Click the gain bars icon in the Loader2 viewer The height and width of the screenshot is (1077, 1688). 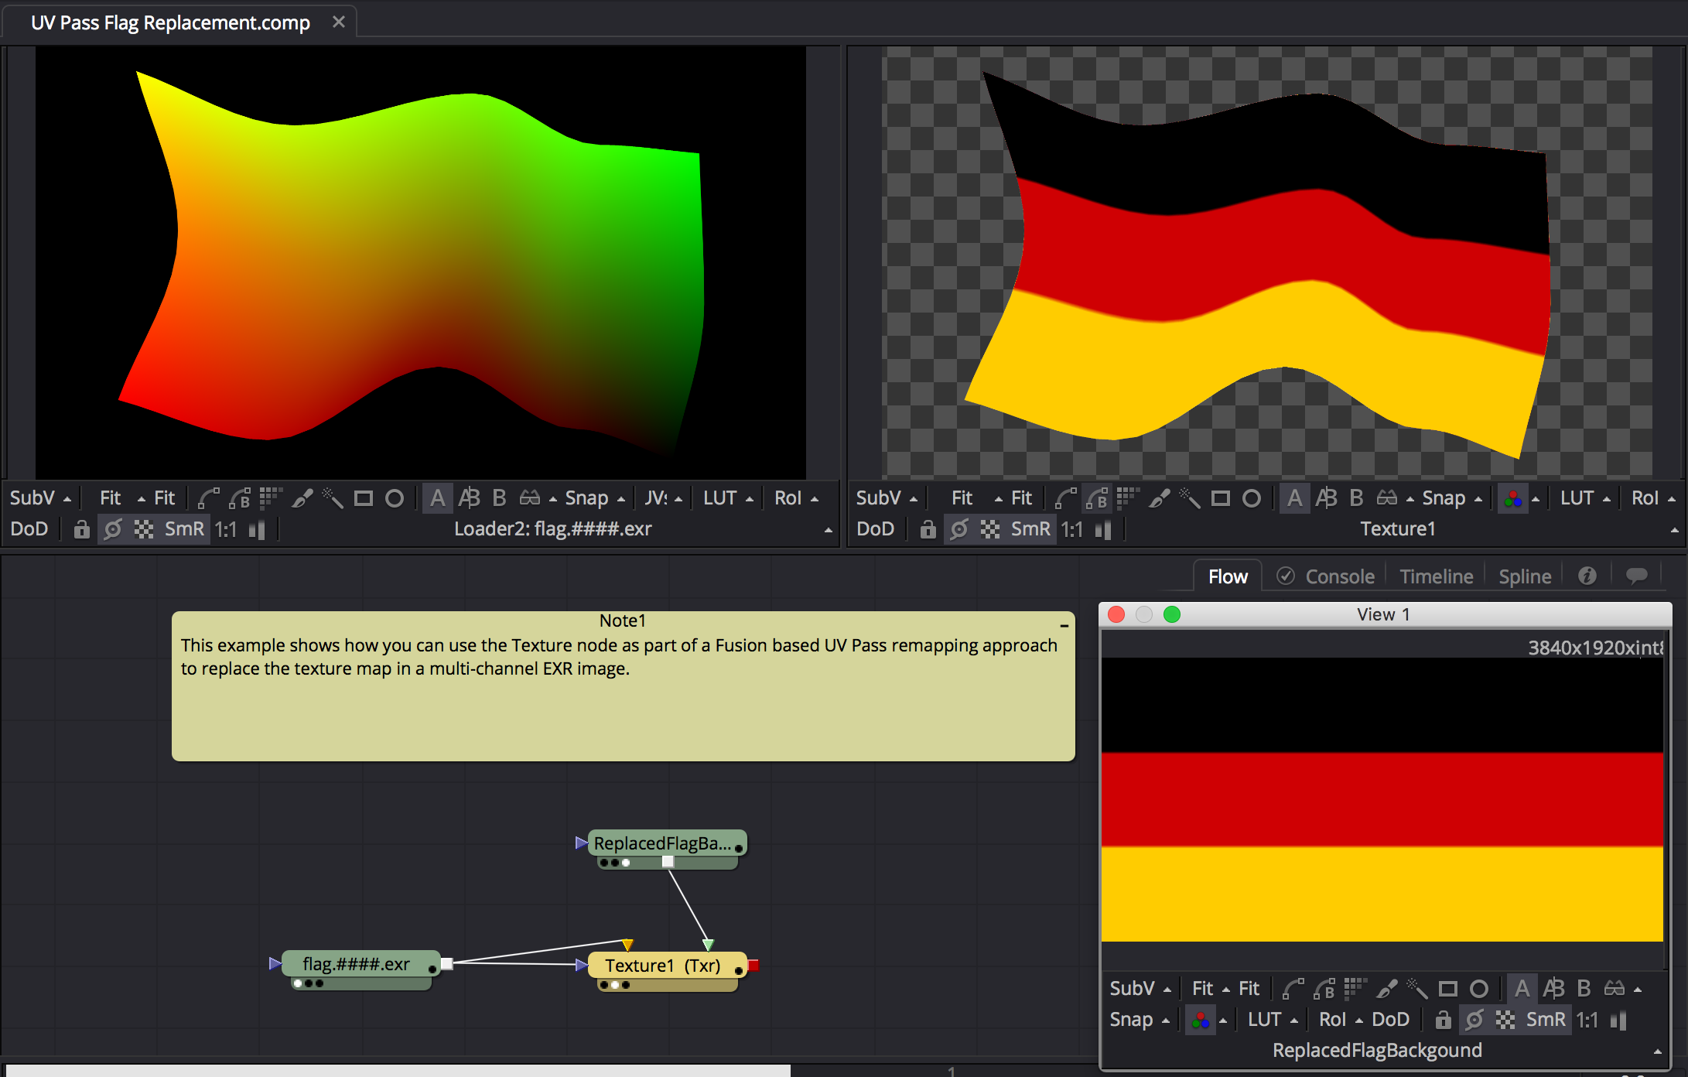click(257, 529)
